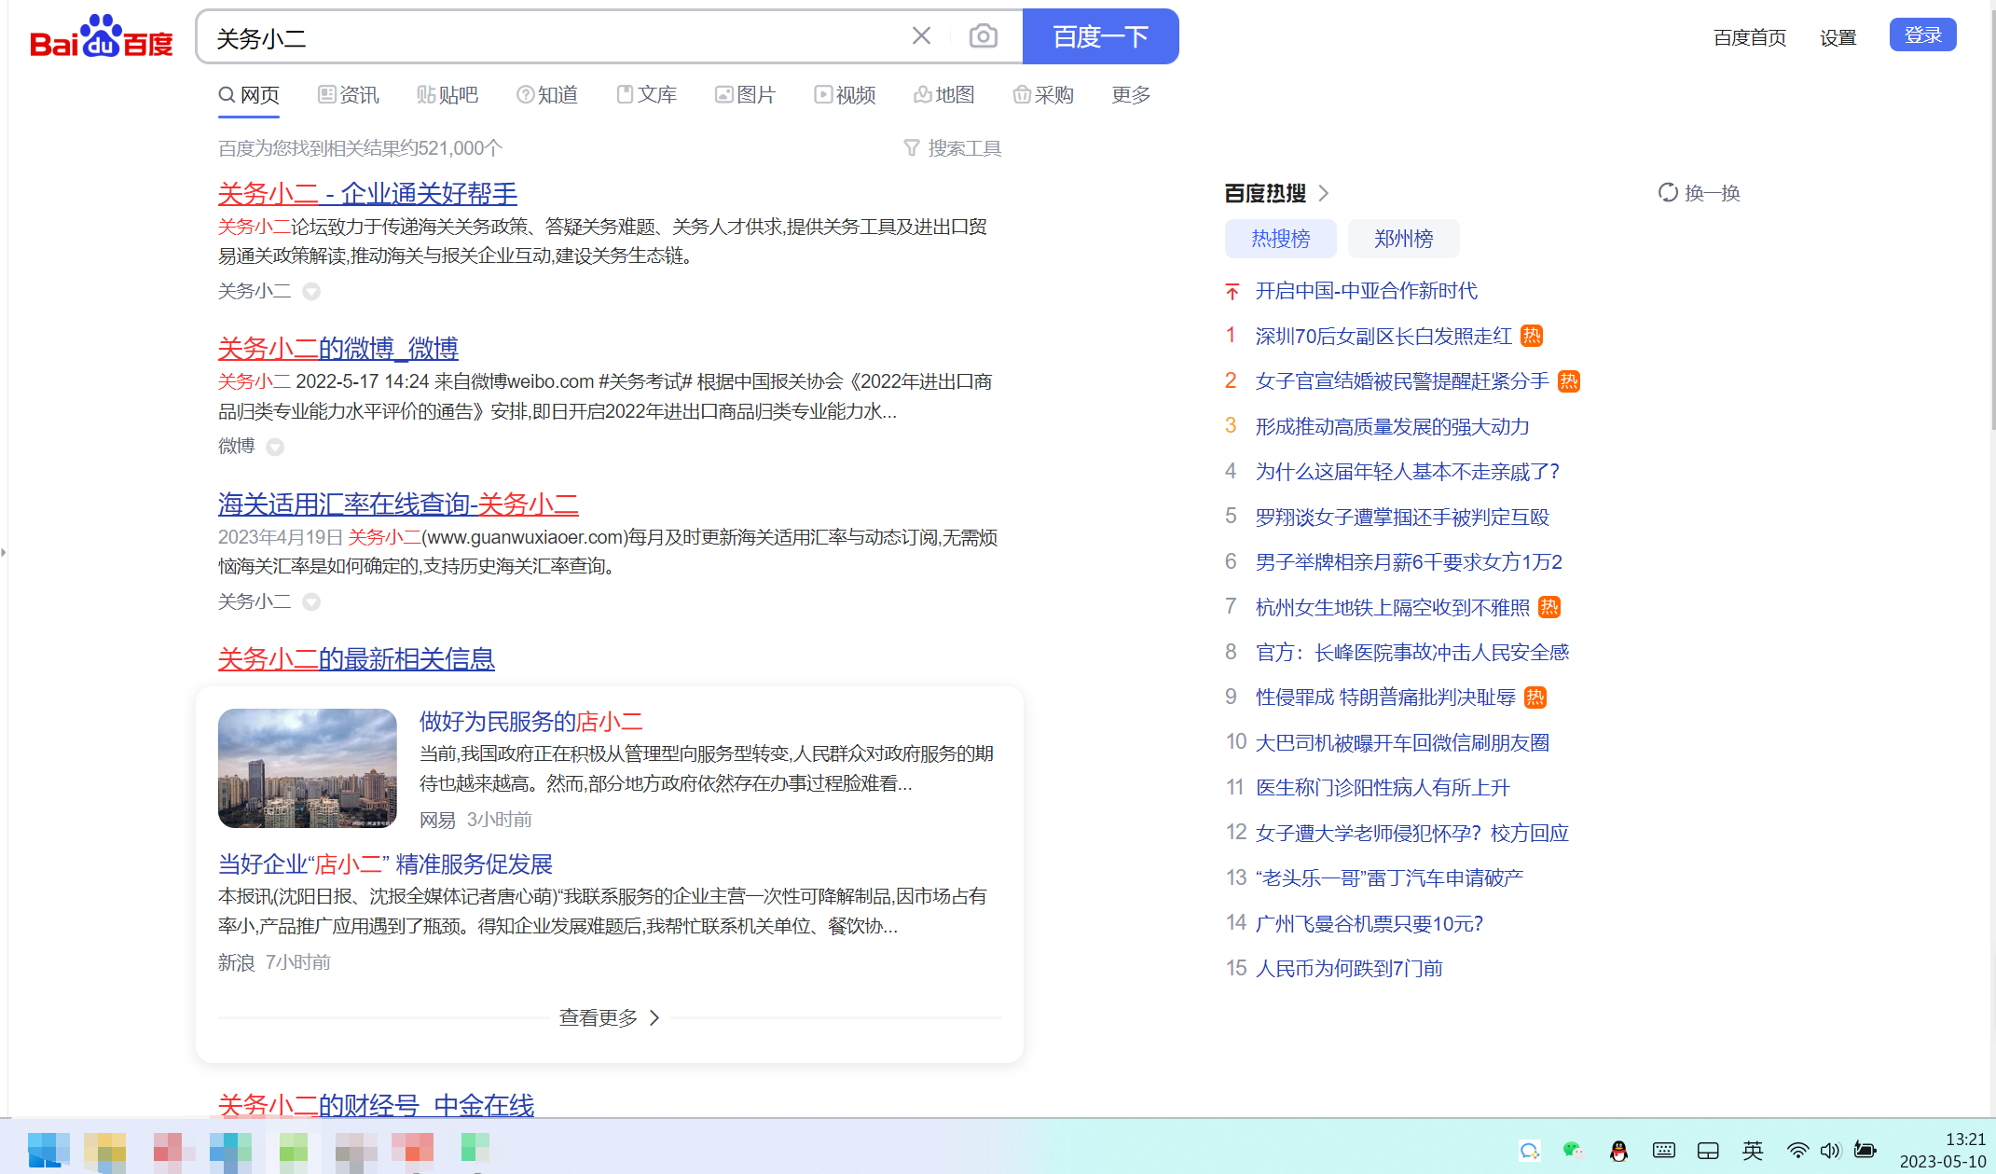Click the 登录 button

pos(1922,35)
